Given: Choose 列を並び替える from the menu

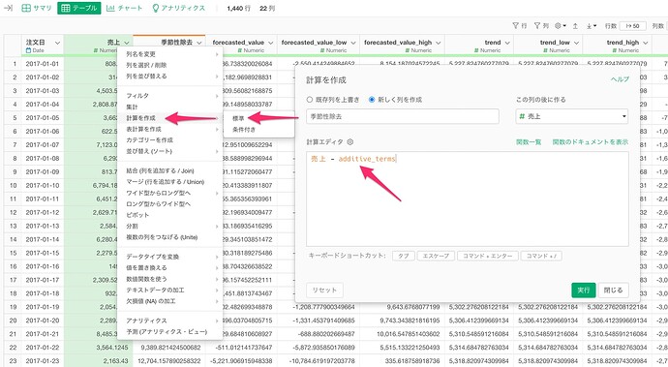Looking at the screenshot, I should [x=169, y=76].
